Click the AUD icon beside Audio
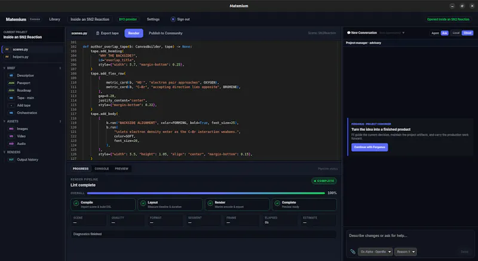 pos(11,144)
